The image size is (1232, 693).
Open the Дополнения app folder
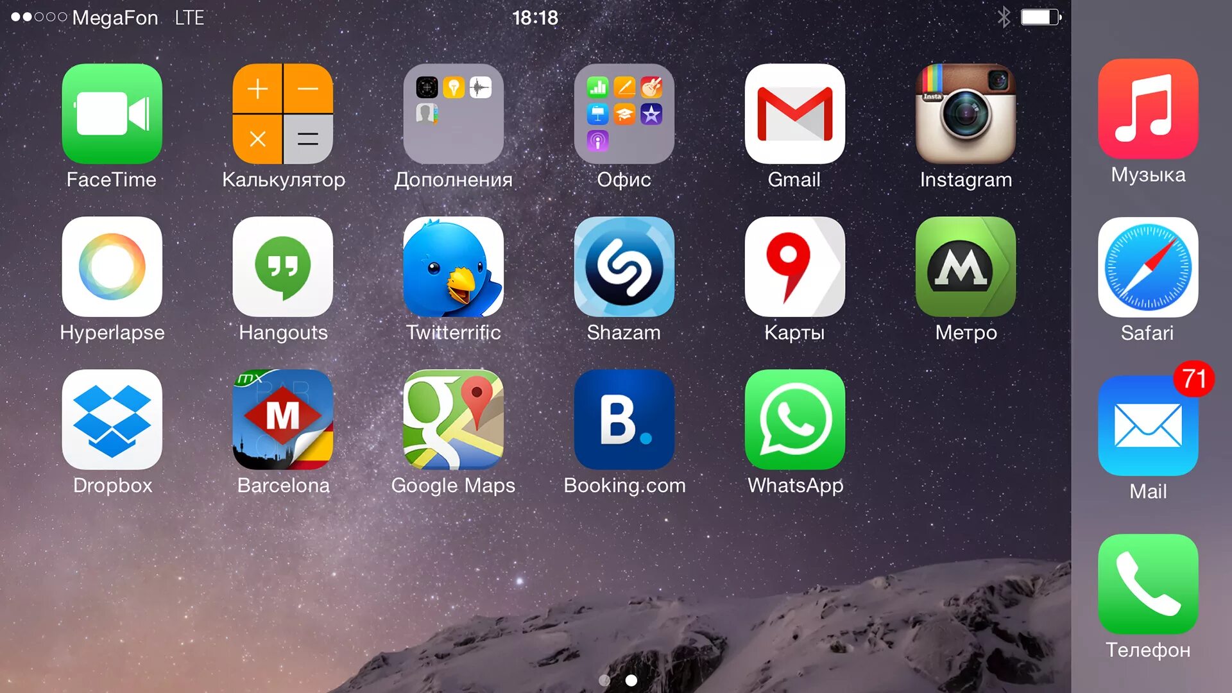[454, 114]
